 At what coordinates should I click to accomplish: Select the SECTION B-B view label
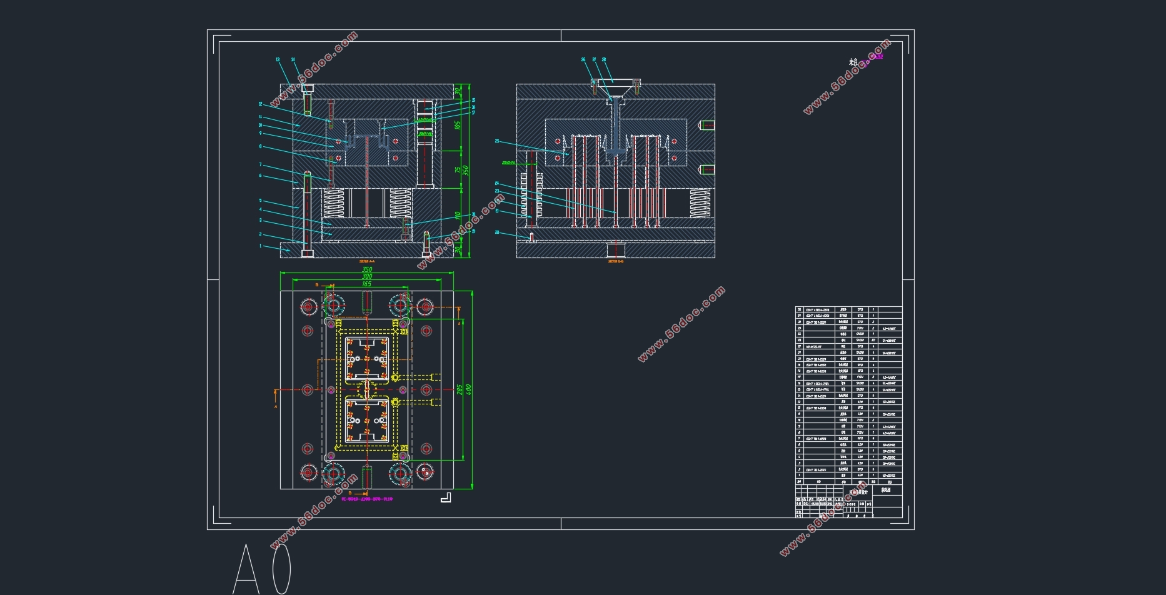[x=616, y=261]
